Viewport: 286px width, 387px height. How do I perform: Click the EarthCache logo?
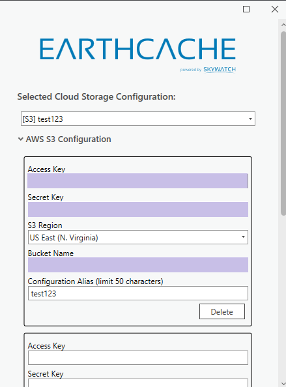click(x=137, y=49)
